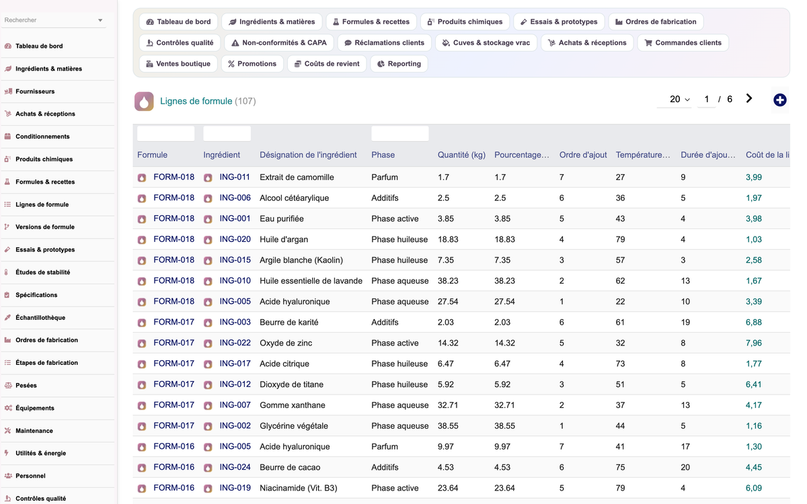Open Produits chimiques top tab
Screen dimensions: 807x504
point(465,22)
